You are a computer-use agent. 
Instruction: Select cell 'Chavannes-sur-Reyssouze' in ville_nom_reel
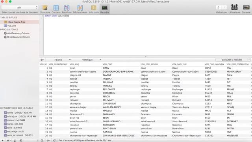186,136
